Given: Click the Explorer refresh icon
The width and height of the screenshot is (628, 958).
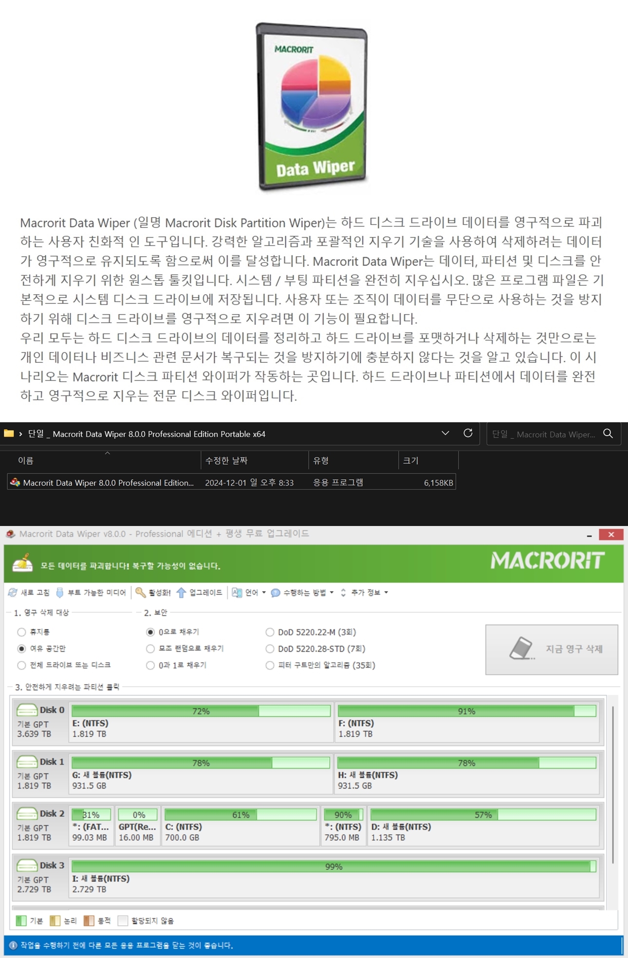Looking at the screenshot, I should click(x=468, y=433).
